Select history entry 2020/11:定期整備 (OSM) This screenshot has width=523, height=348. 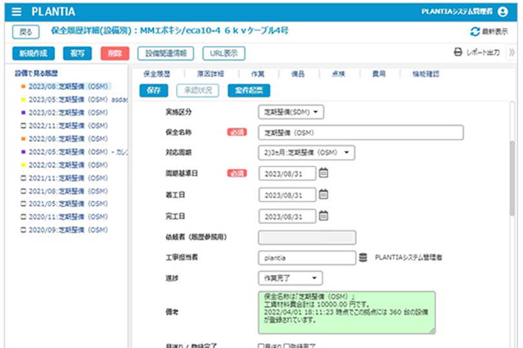tap(69, 217)
